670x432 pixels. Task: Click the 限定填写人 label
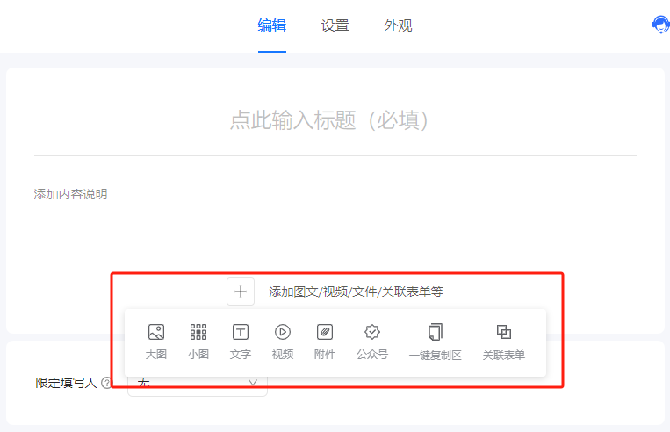pyautogui.click(x=66, y=383)
